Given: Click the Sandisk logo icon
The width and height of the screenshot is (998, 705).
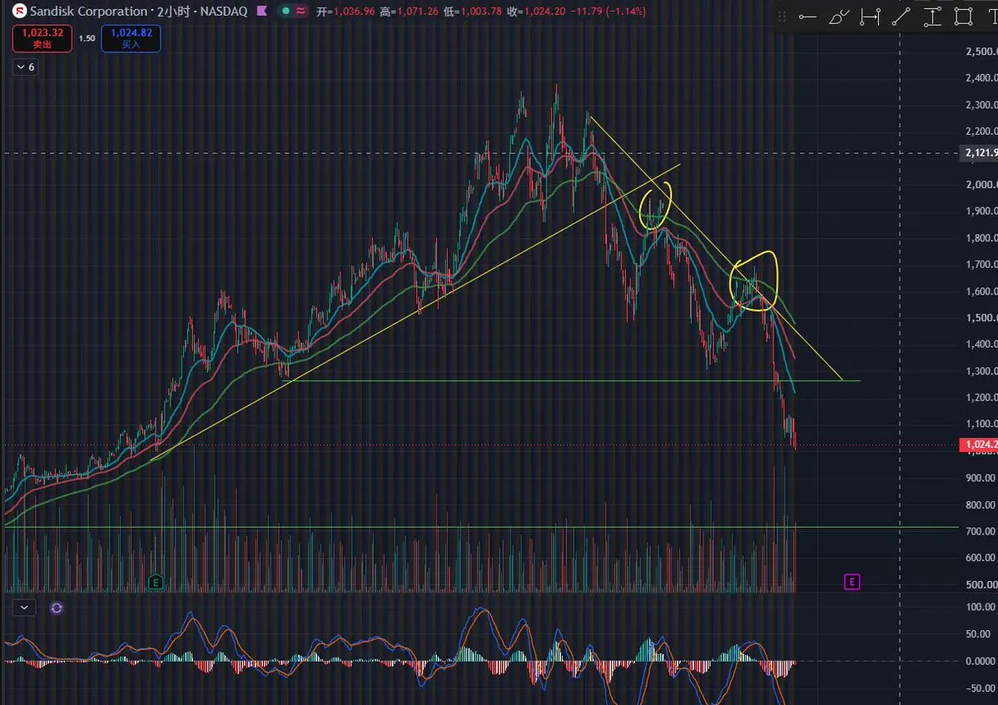Looking at the screenshot, I should pyautogui.click(x=20, y=11).
